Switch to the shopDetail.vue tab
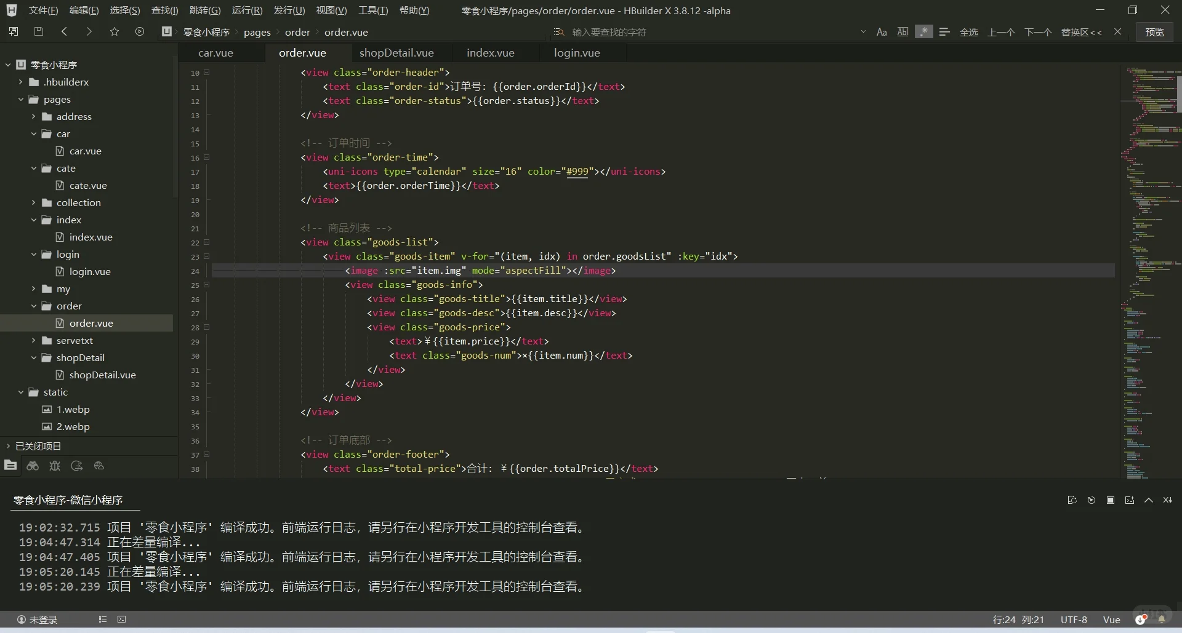This screenshot has height=633, width=1182. point(396,53)
